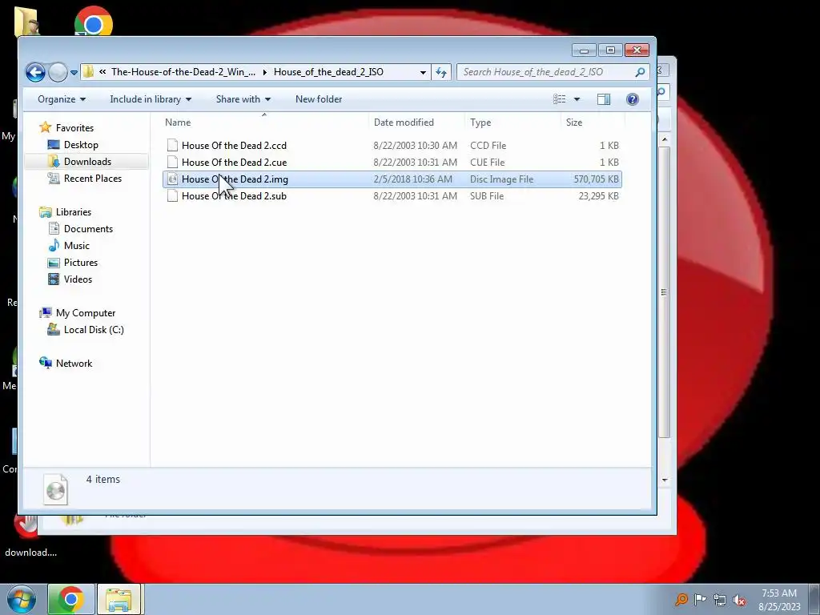Open Pictures library

[81, 263]
